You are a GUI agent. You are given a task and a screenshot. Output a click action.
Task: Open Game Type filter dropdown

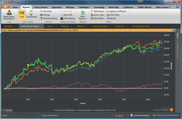click(98, 15)
